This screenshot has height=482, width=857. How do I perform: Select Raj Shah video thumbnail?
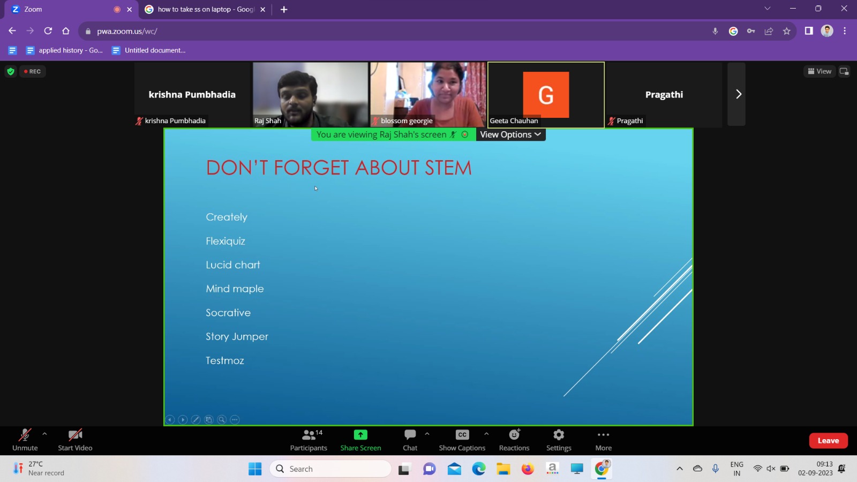310,94
